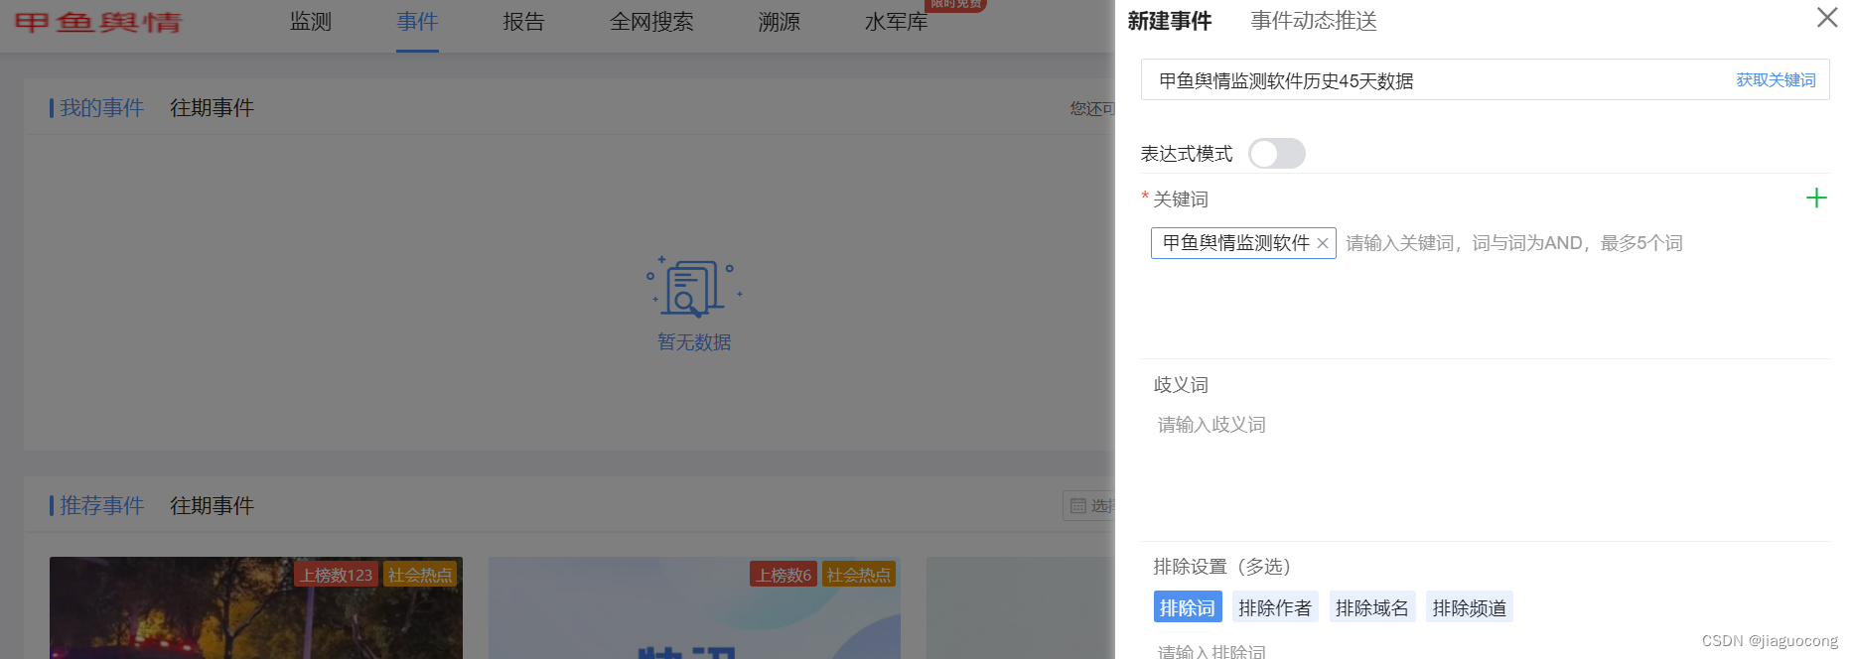This screenshot has width=1853, height=659.
Task: Click the 社会热点 tag on 上榜数6 card
Action: coord(859,575)
